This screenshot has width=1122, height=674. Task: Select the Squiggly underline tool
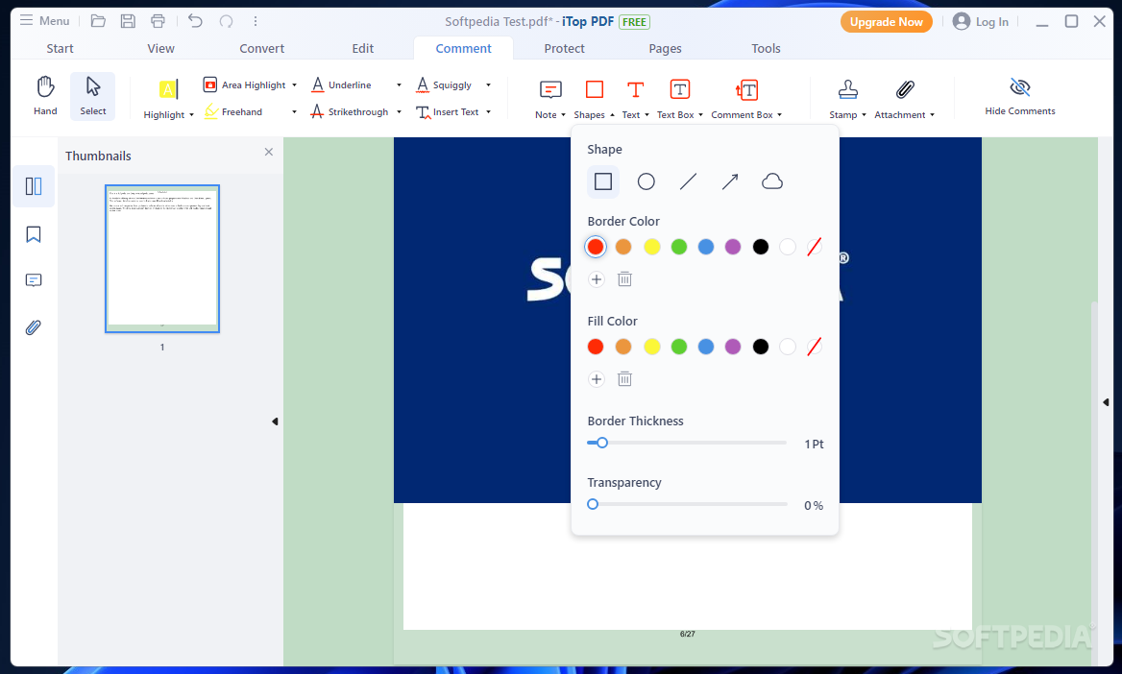click(444, 84)
